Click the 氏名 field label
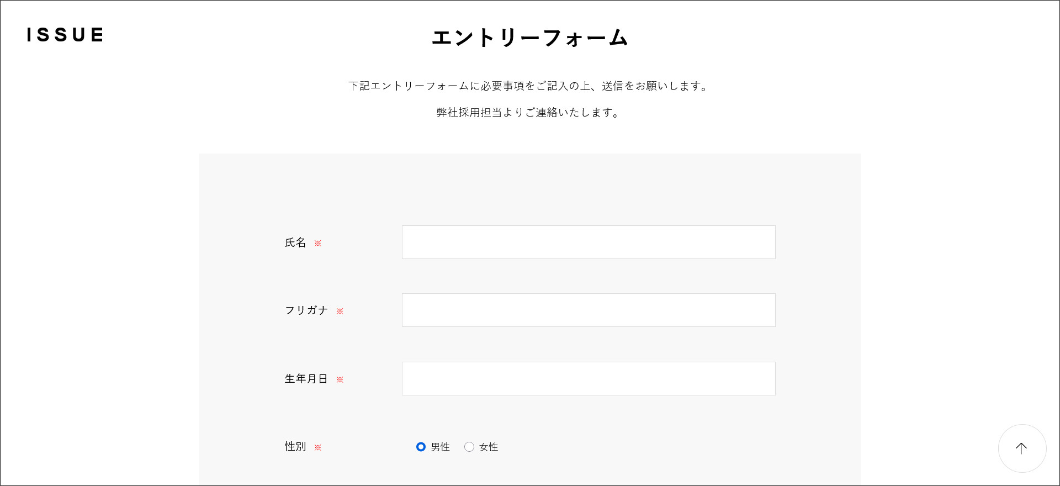Viewport: 1060px width, 486px height. pyautogui.click(x=295, y=242)
